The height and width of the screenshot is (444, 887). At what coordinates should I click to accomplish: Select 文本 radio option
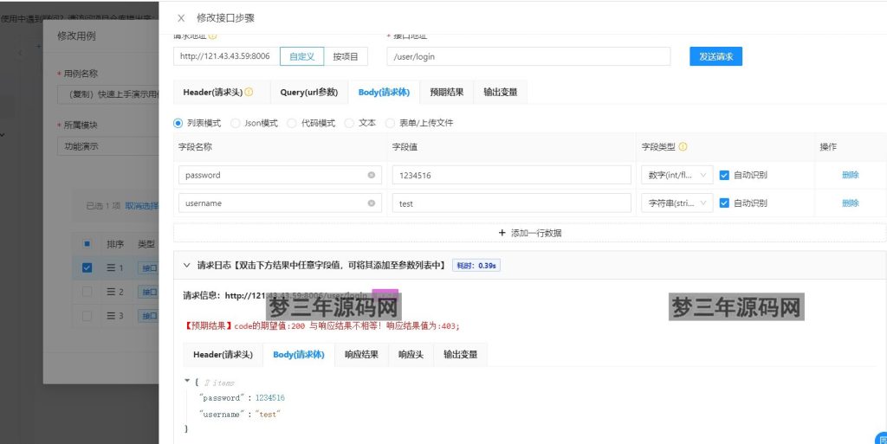click(350, 123)
